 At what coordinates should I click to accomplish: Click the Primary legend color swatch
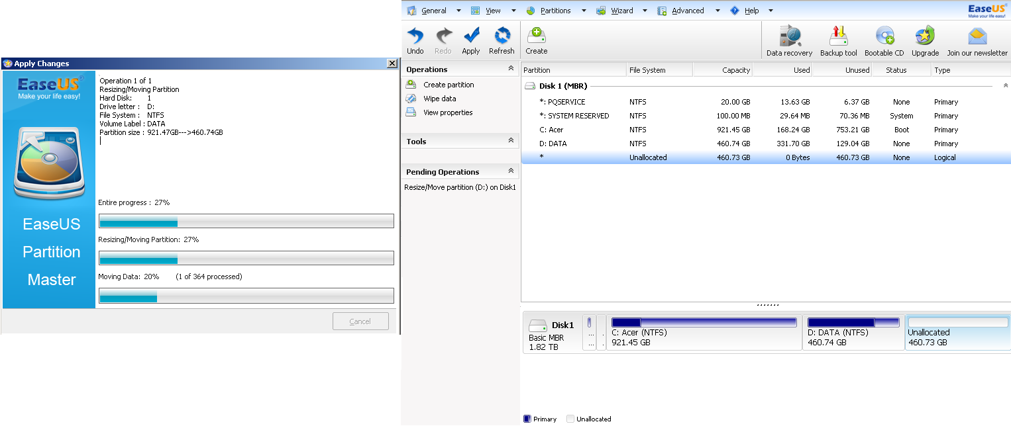coord(527,419)
